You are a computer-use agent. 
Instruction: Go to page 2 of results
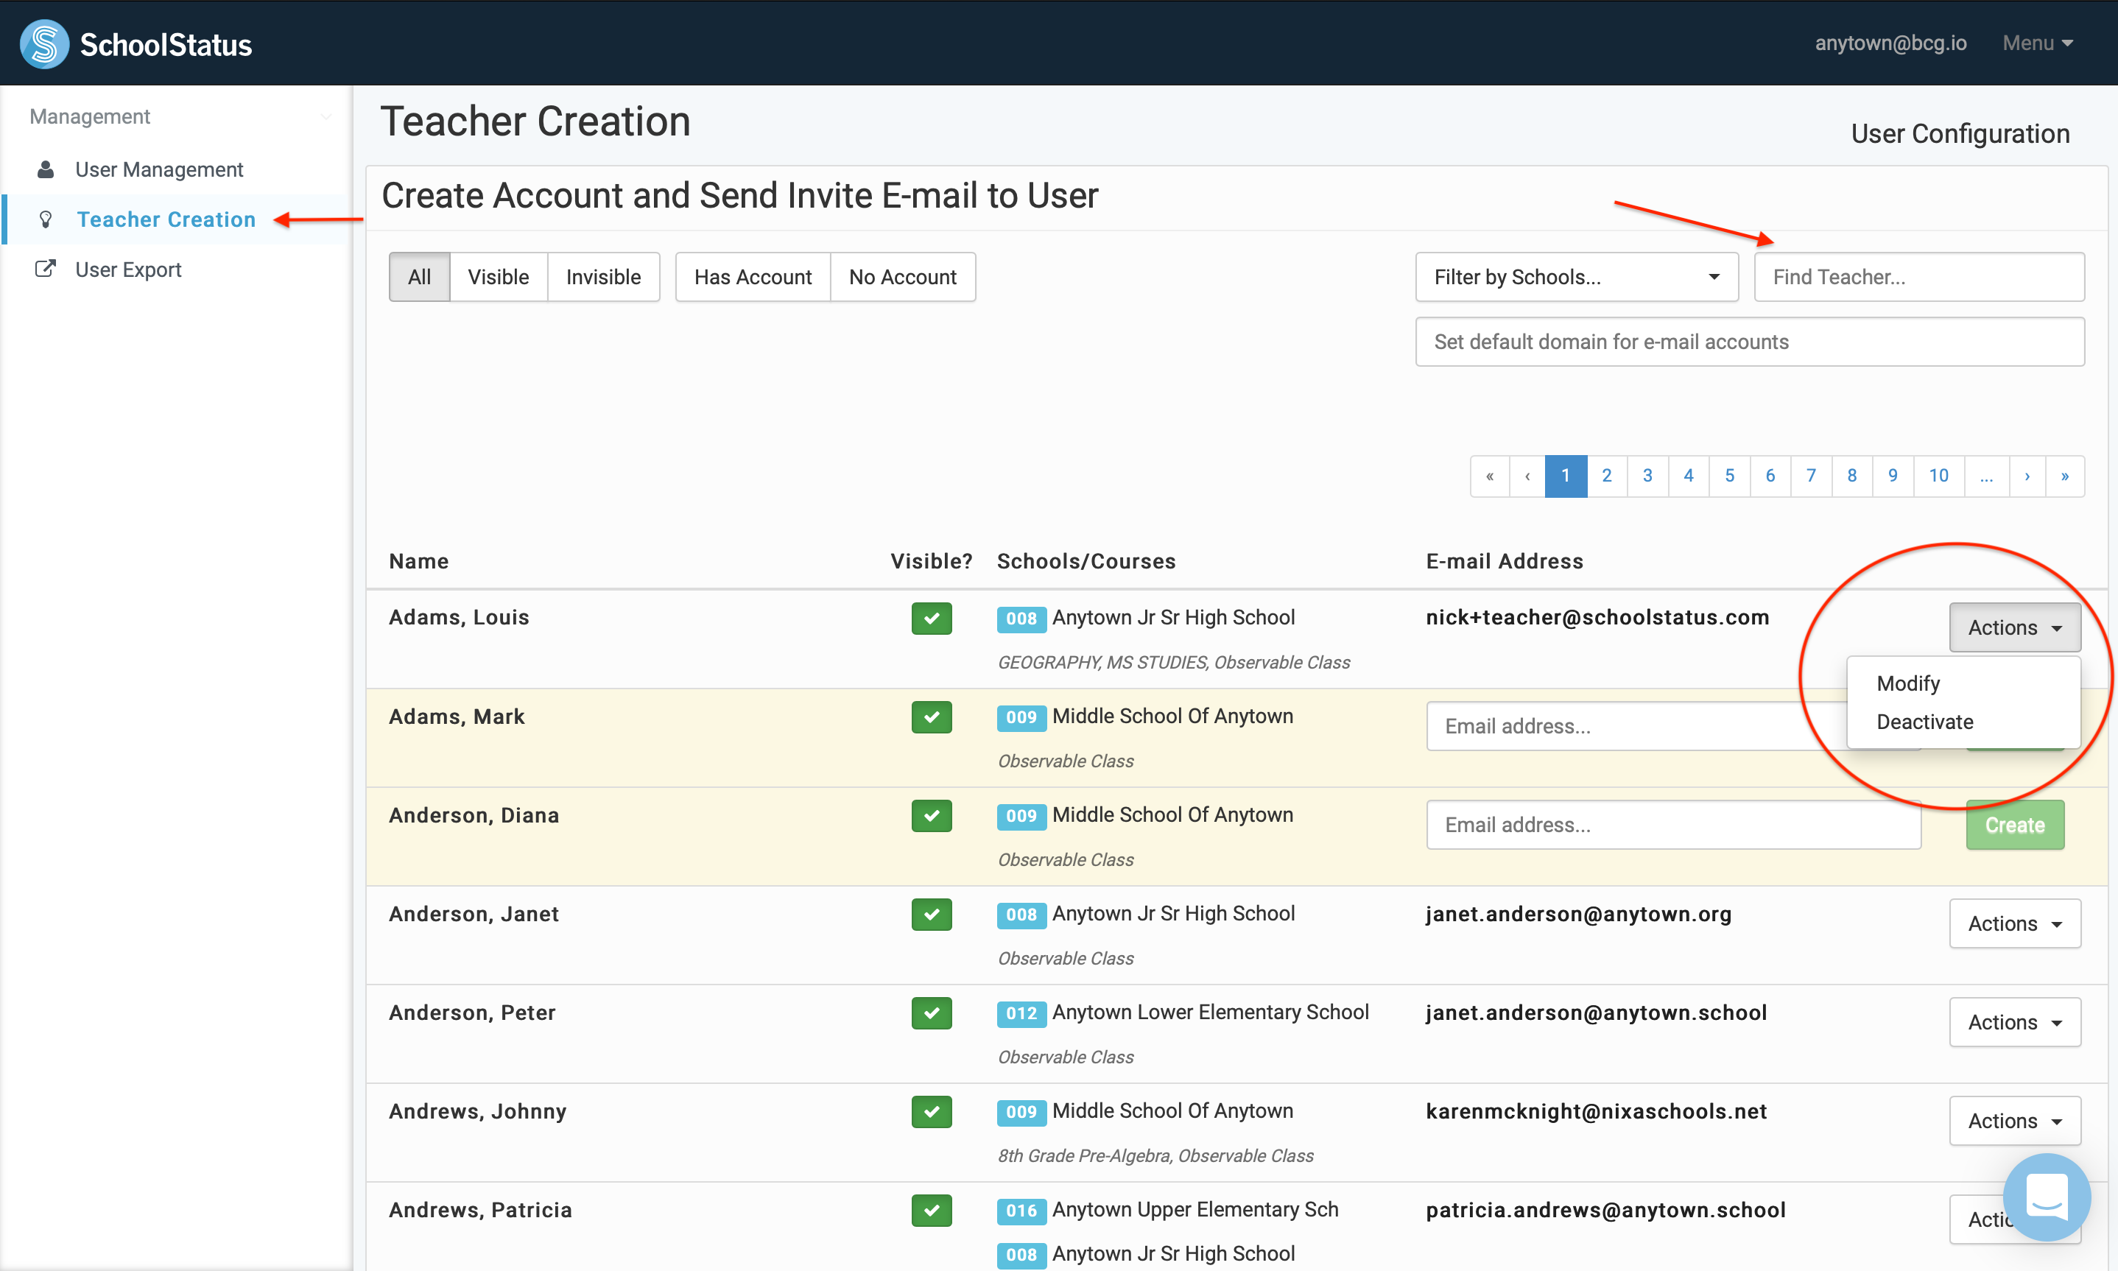coord(1607,476)
